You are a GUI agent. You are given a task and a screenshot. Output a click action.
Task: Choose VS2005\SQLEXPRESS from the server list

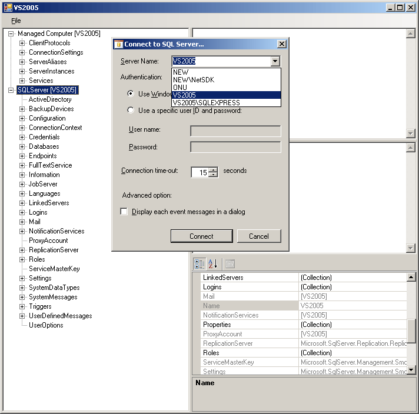click(x=226, y=102)
